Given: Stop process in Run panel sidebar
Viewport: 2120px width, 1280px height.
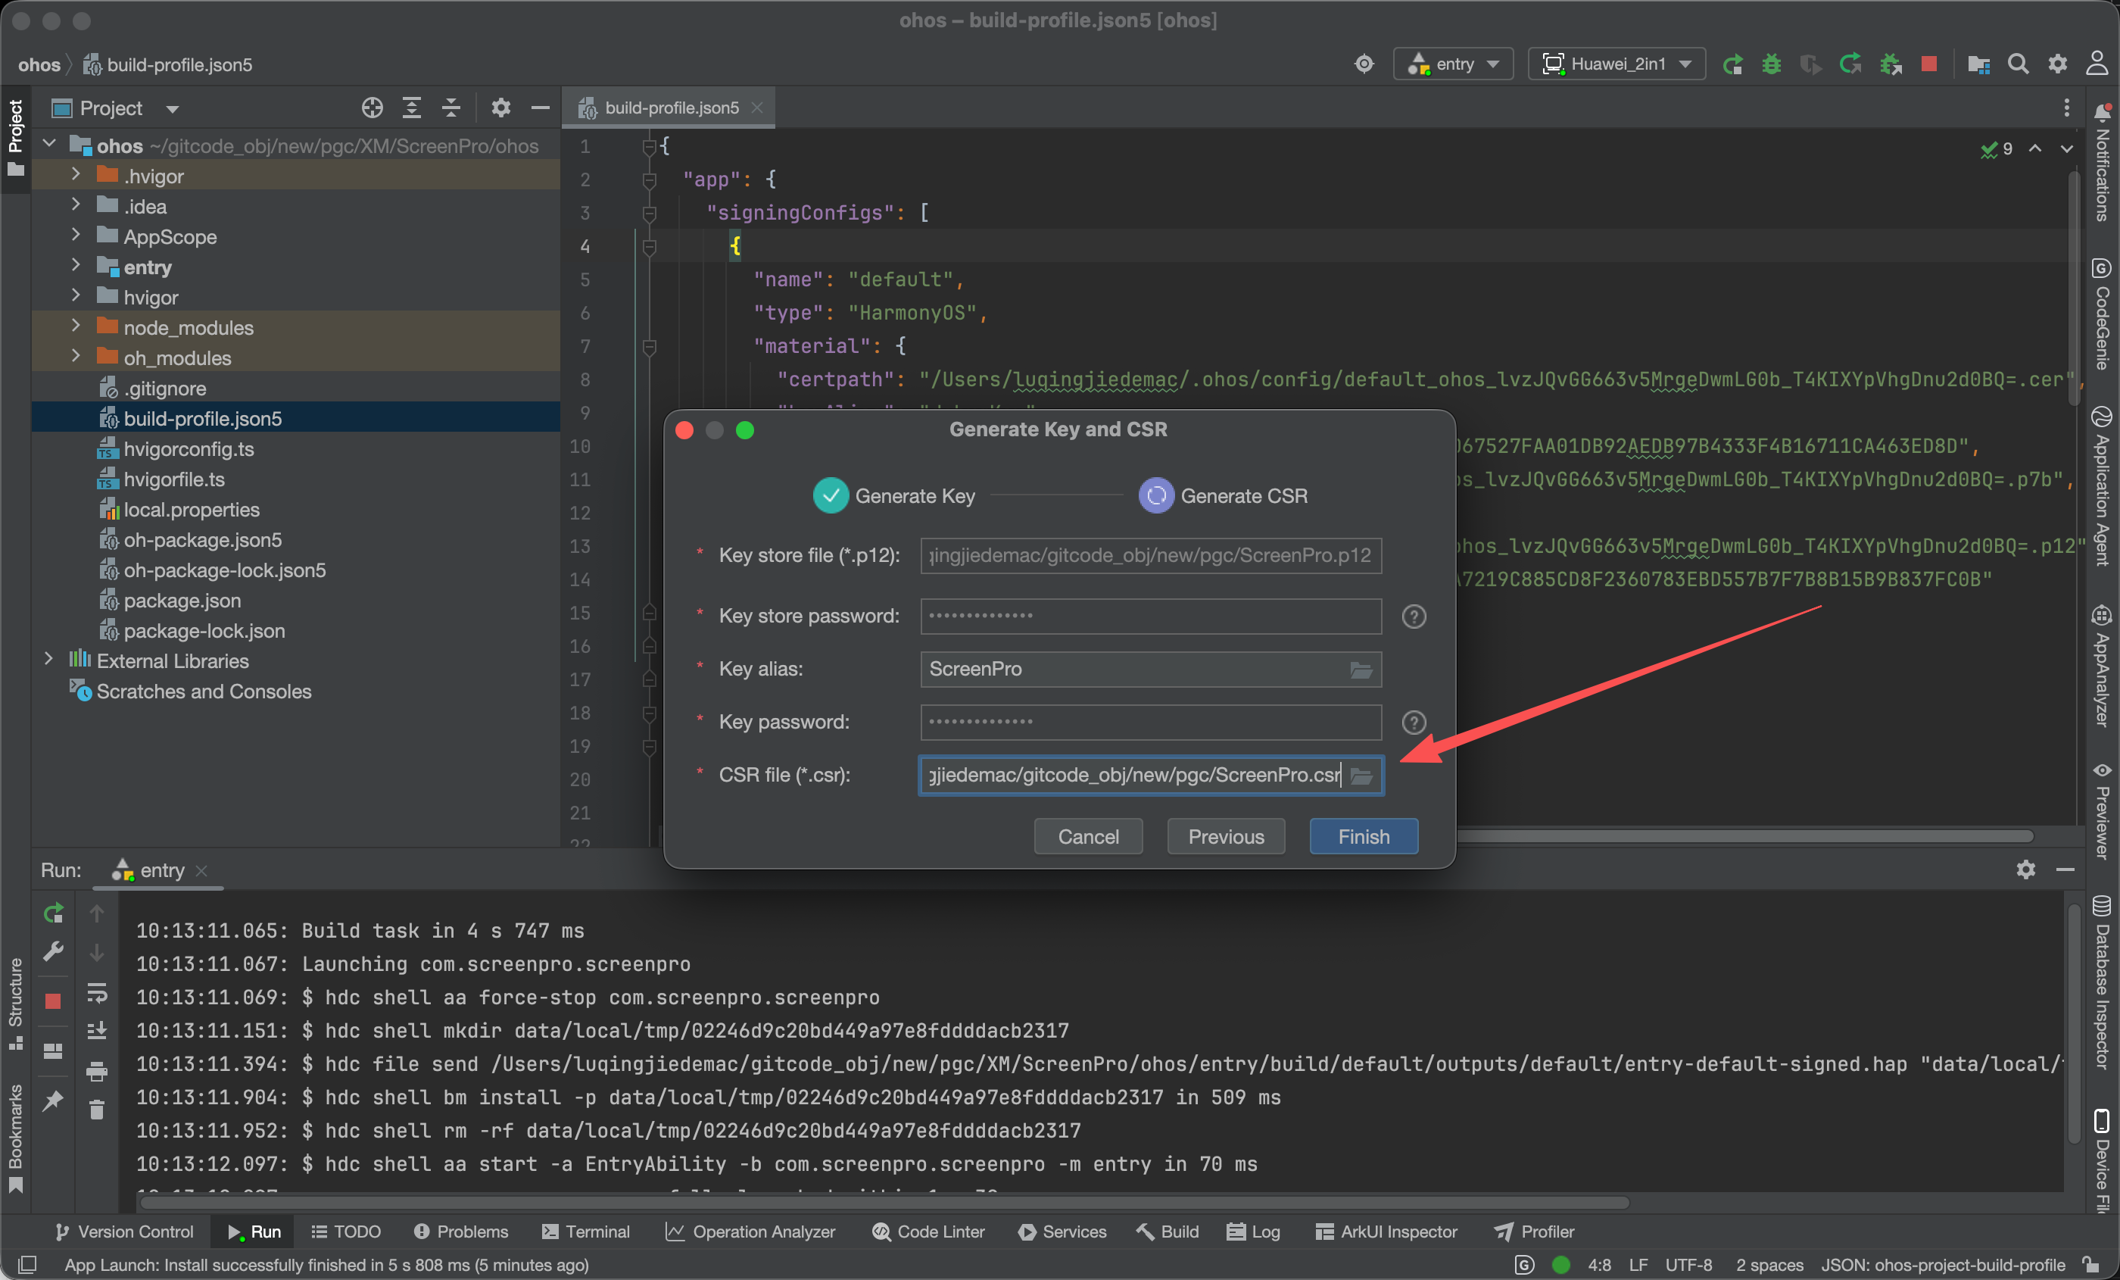Looking at the screenshot, I should pyautogui.click(x=53, y=1002).
